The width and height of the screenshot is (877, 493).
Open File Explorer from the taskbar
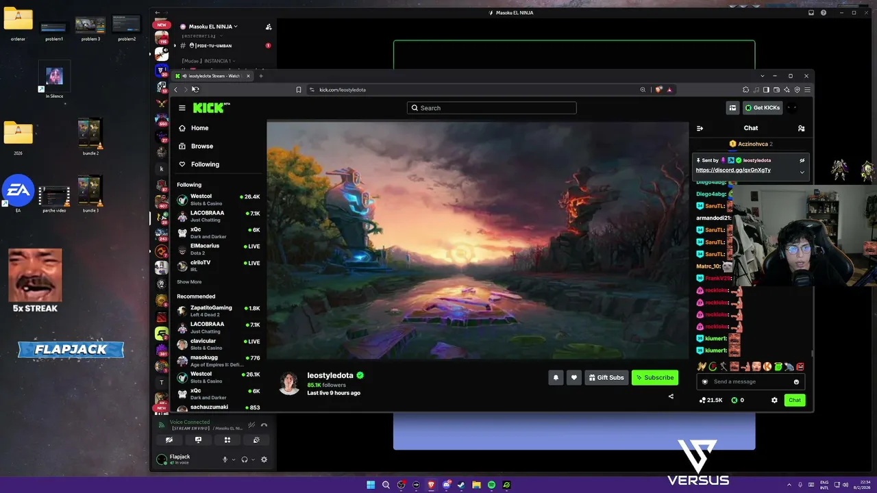(476, 485)
